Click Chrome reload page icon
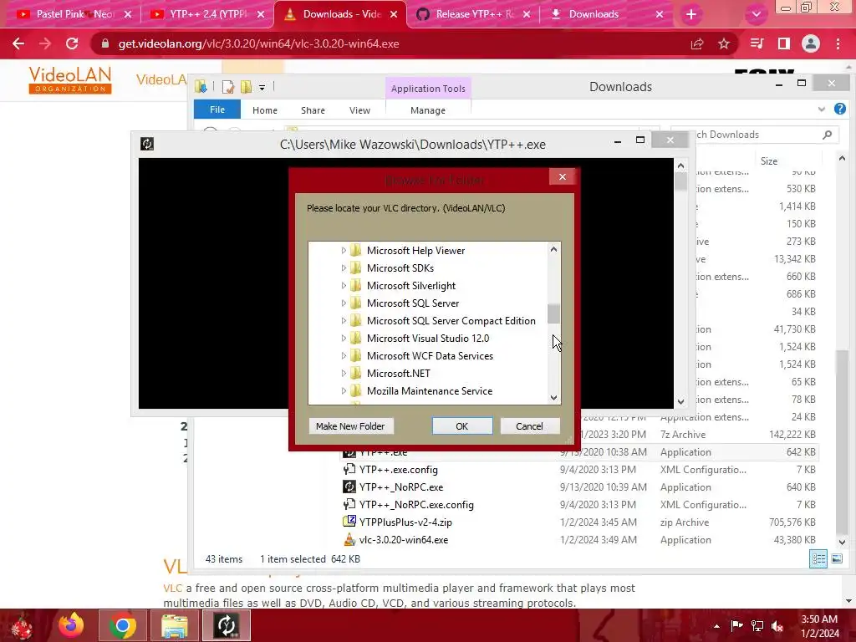The image size is (856, 642). [72, 43]
